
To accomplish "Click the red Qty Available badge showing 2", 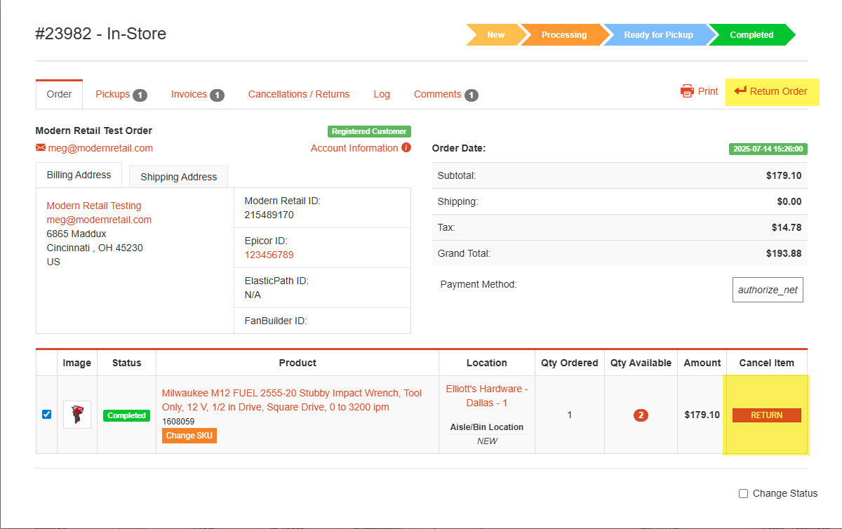I will point(641,415).
